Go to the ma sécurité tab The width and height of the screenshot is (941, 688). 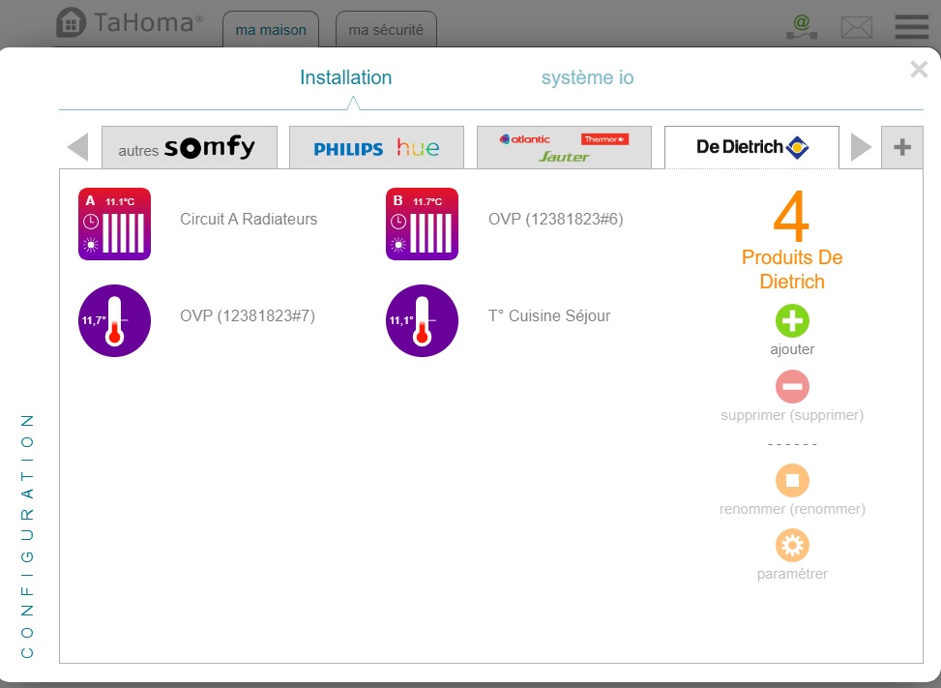point(386,30)
